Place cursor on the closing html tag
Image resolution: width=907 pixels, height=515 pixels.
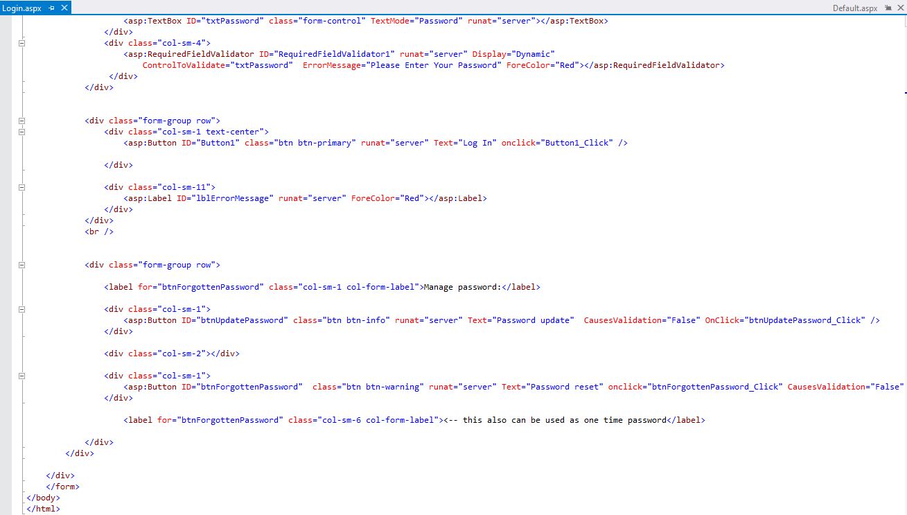(x=43, y=509)
